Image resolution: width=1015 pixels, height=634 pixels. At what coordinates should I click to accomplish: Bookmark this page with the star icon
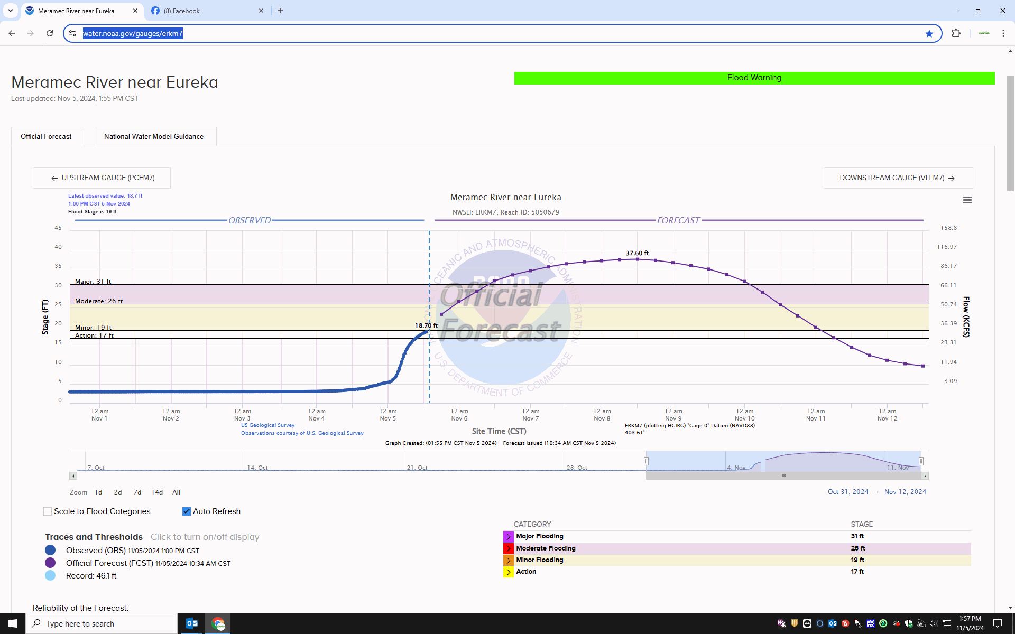coord(929,34)
